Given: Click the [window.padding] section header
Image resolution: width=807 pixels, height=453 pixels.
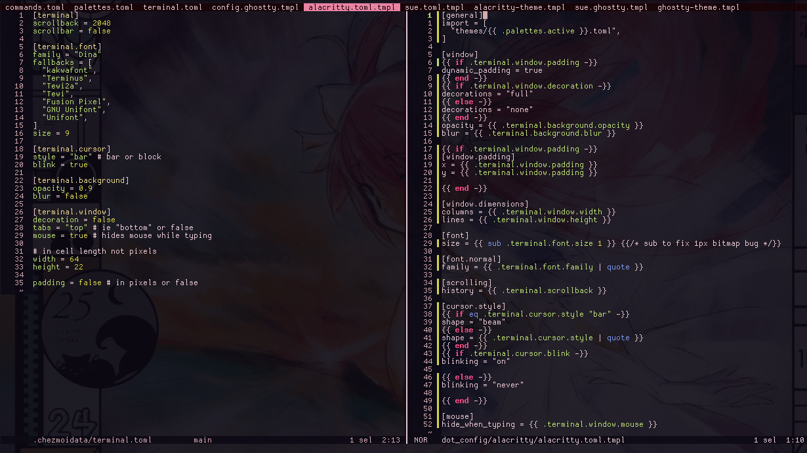Looking at the screenshot, I should click(478, 157).
